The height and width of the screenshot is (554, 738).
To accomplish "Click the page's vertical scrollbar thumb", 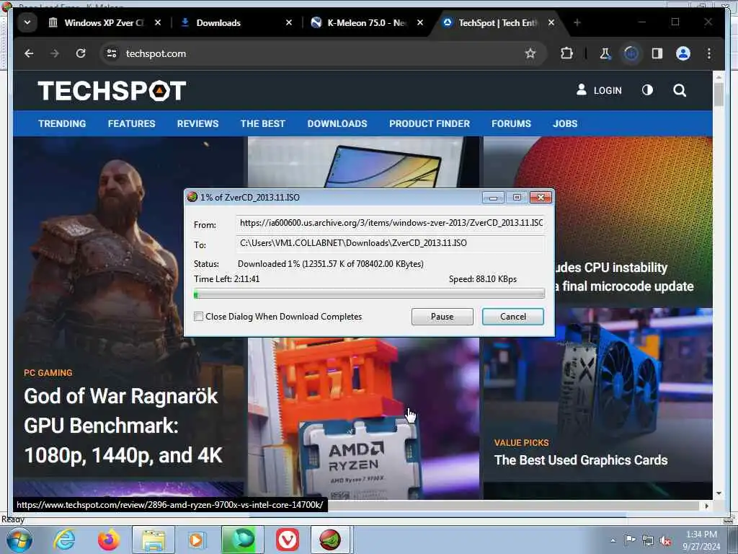I will click(719, 94).
